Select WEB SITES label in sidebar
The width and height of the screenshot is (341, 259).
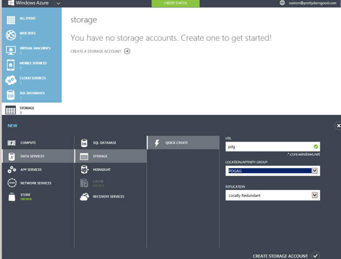(x=28, y=33)
